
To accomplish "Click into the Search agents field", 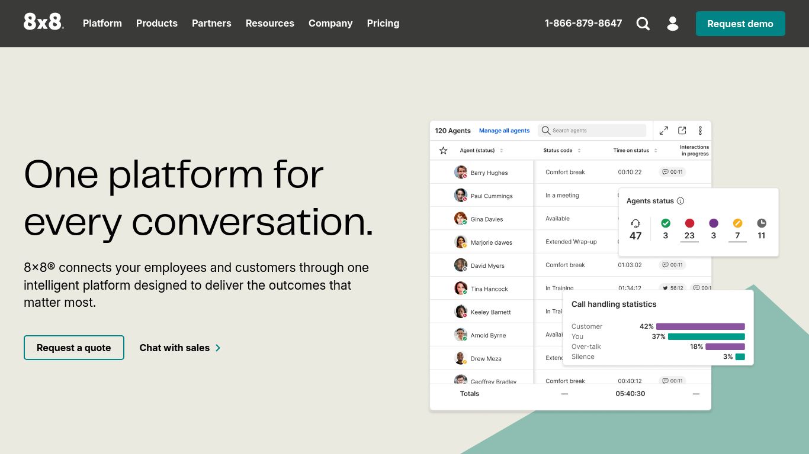I will (x=592, y=131).
